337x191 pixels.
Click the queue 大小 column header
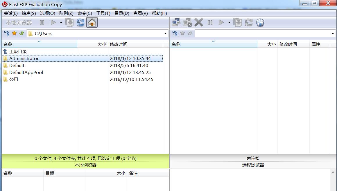106,173
